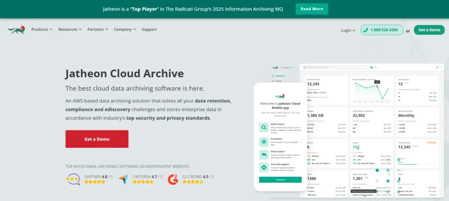Click the Encryption fingerprint icon
The image size is (449, 201).
click(264, 142)
